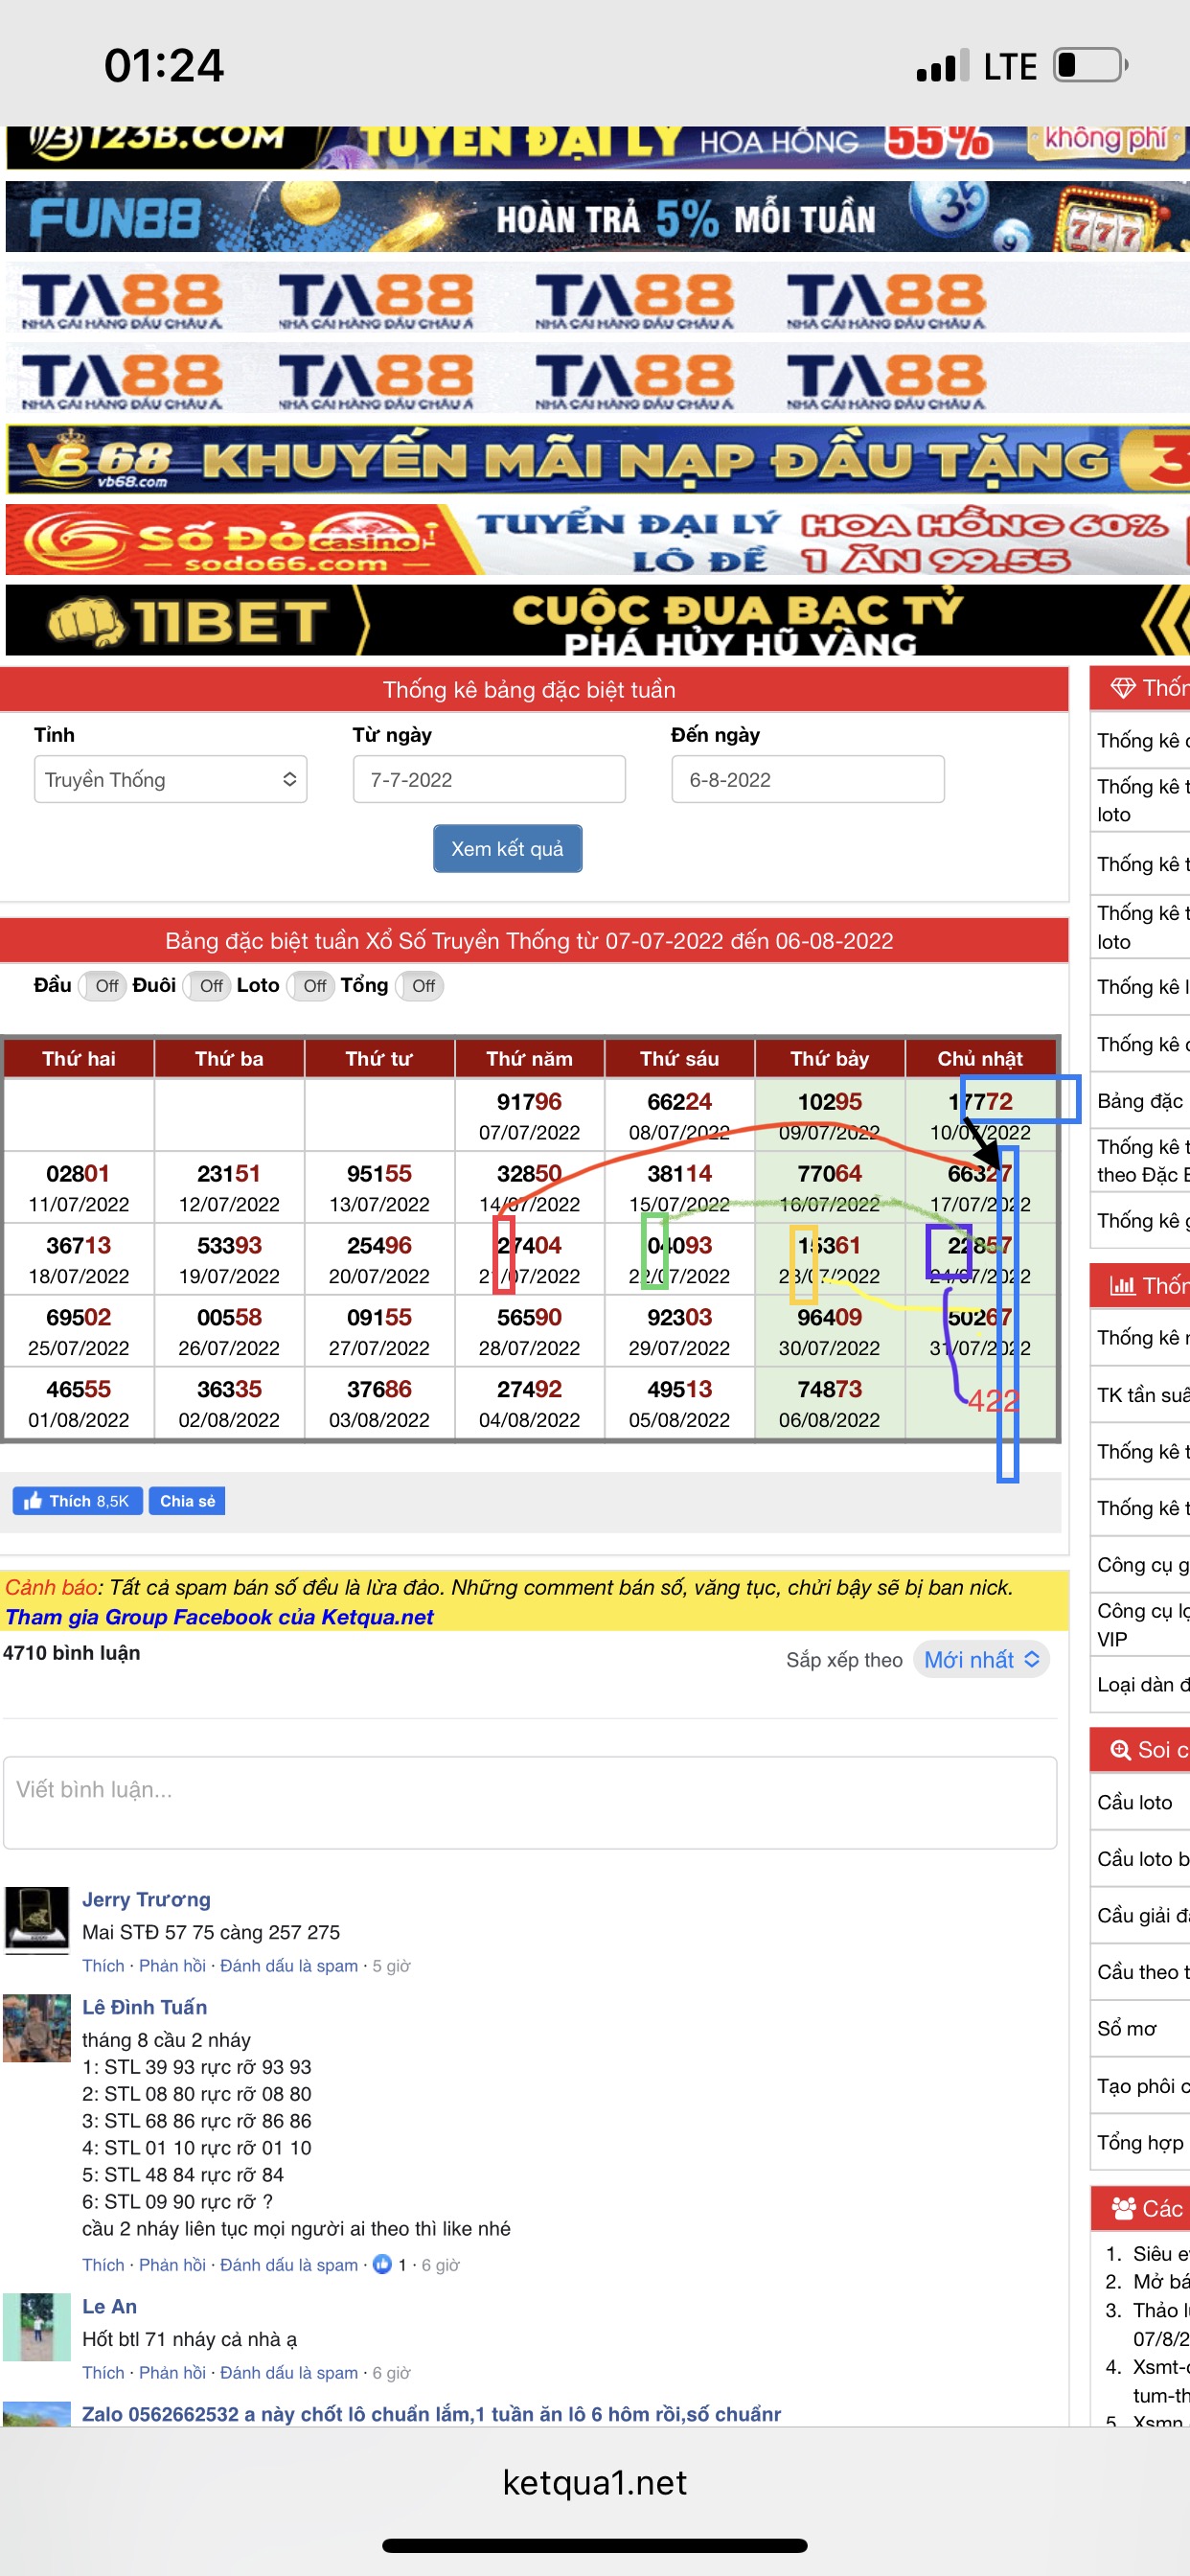Click the Soi cầu magnifier icon header
1190x2576 pixels.
[1121, 1750]
